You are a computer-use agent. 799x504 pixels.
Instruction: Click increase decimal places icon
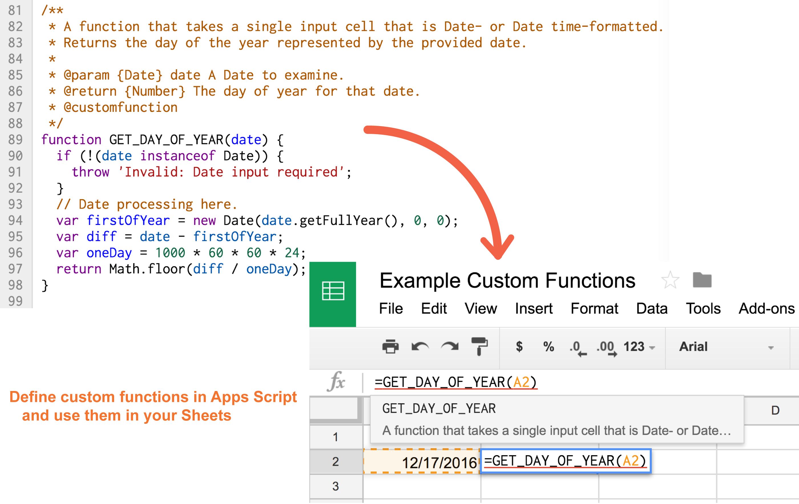(607, 347)
